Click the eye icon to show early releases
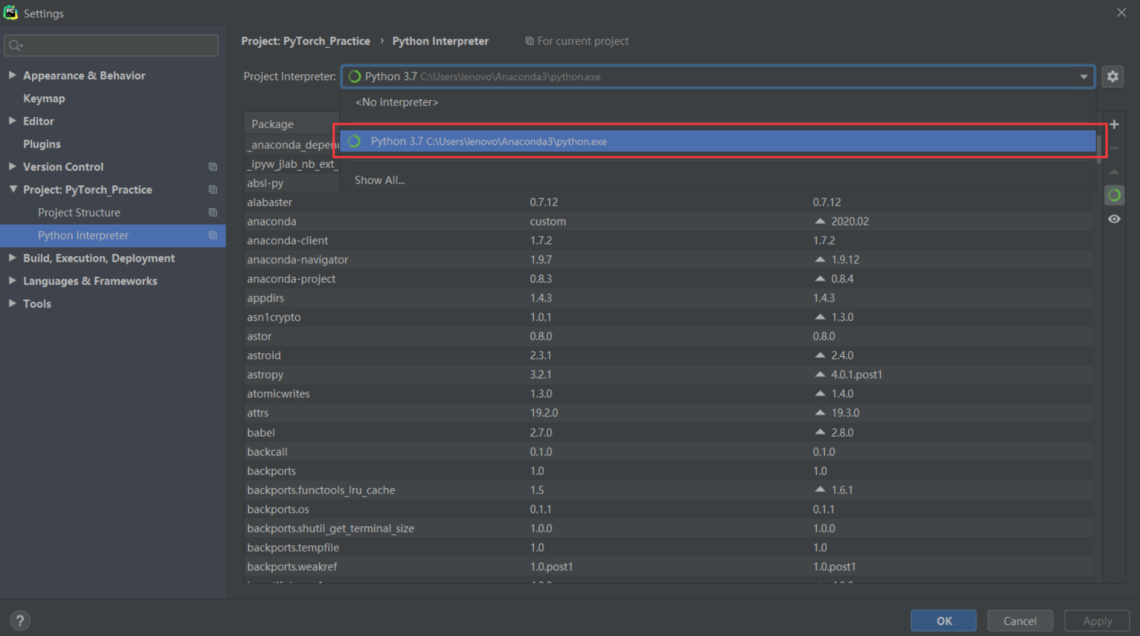This screenshot has height=636, width=1140. [x=1114, y=219]
